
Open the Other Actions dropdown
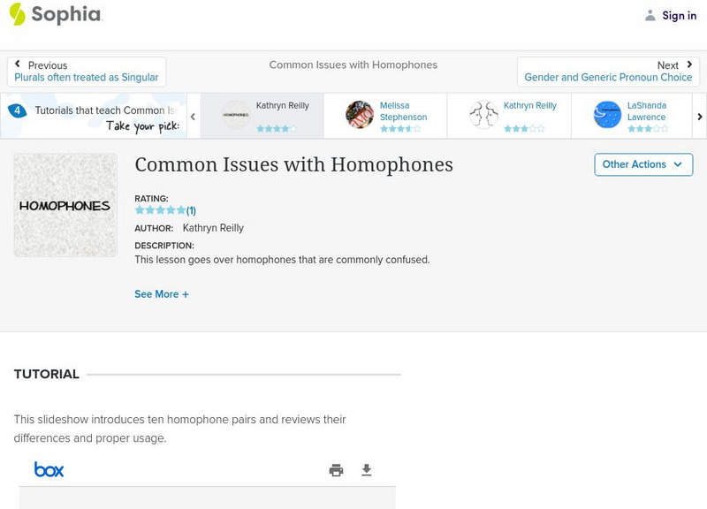(642, 164)
